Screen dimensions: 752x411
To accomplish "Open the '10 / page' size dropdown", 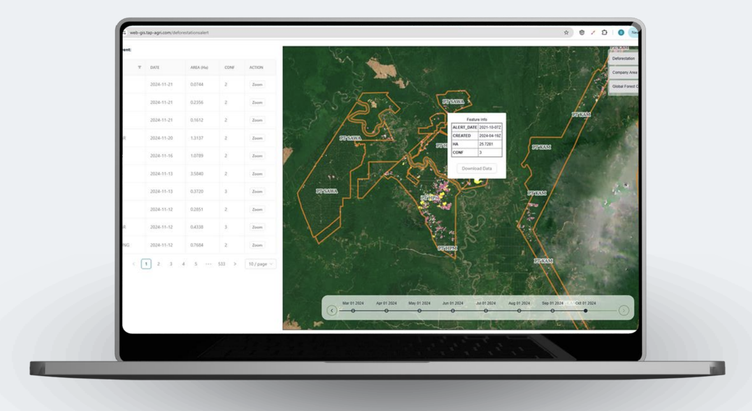I will (260, 264).
